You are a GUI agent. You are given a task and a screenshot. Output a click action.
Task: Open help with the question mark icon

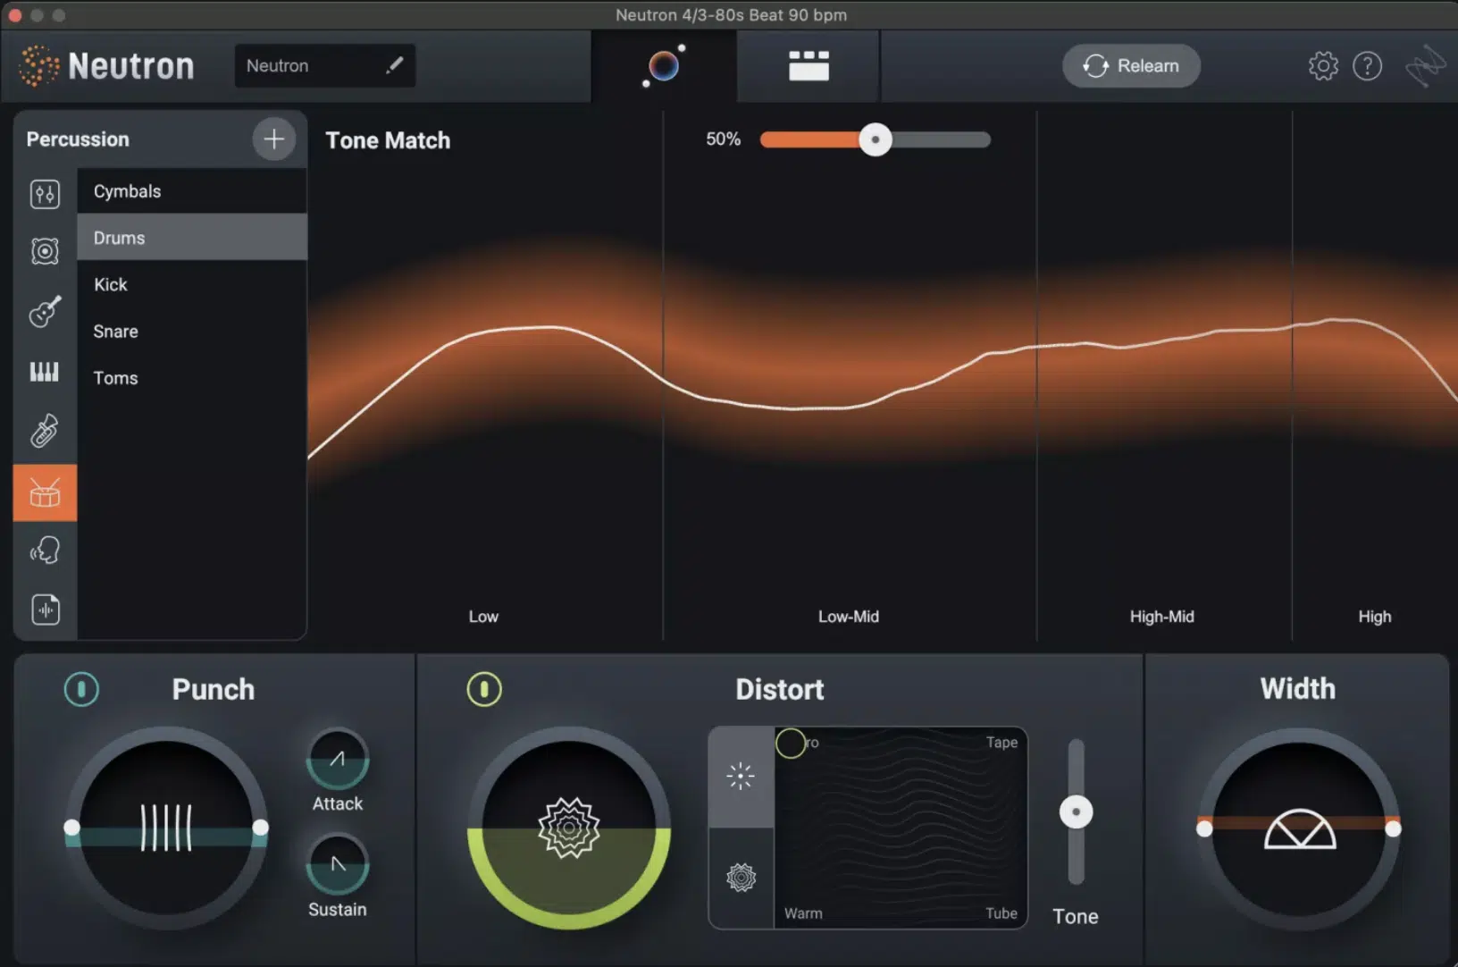(x=1367, y=65)
